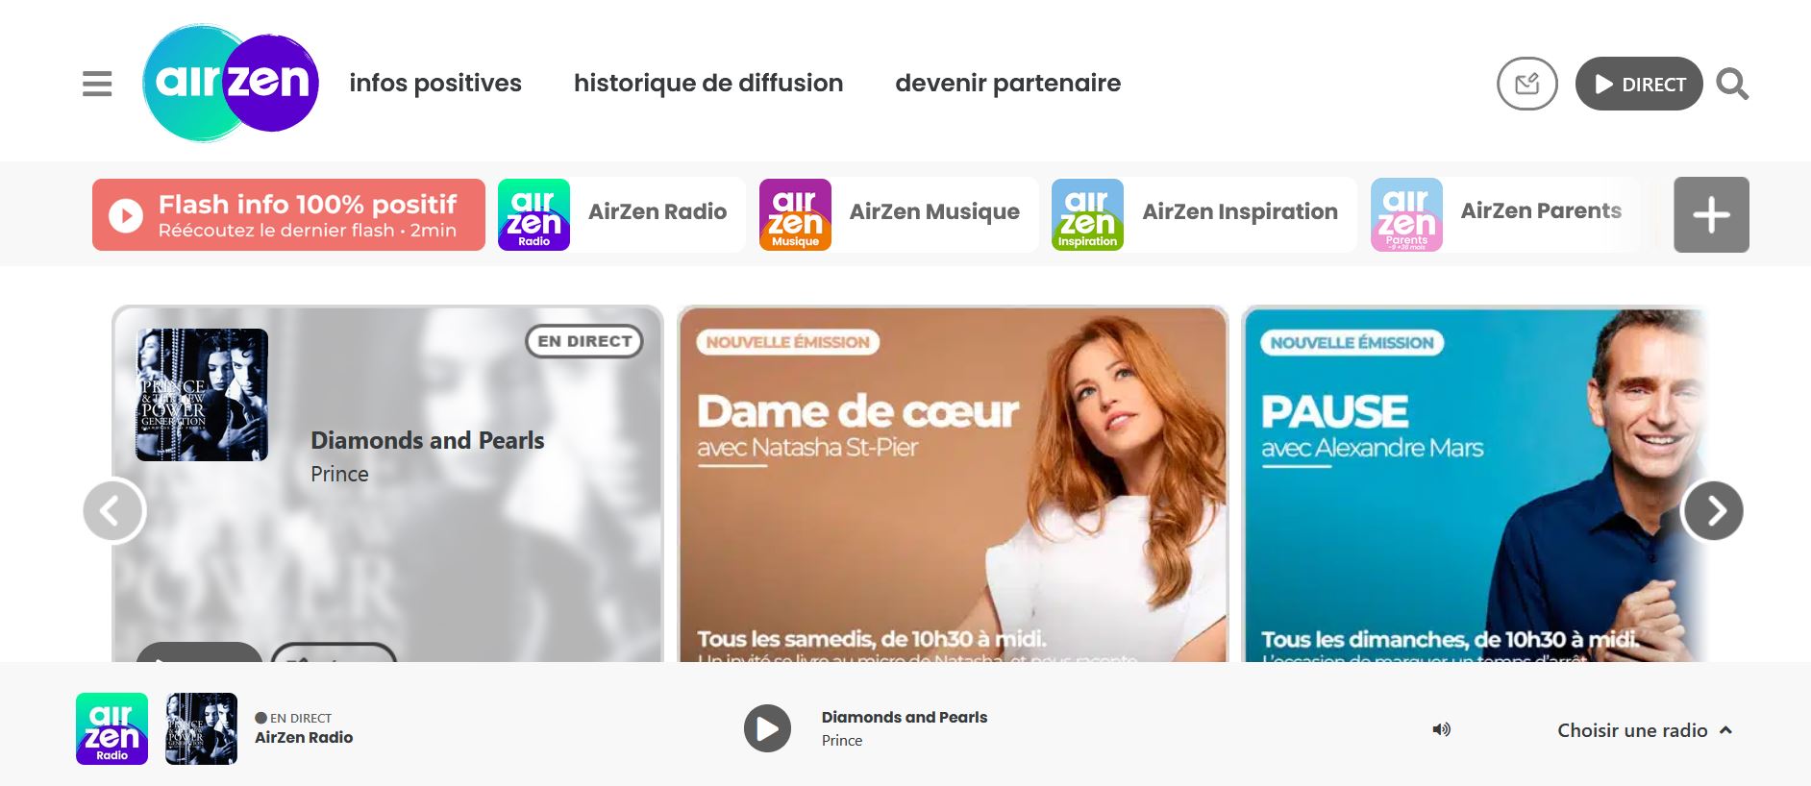Go to previous carousel slide

[114, 510]
